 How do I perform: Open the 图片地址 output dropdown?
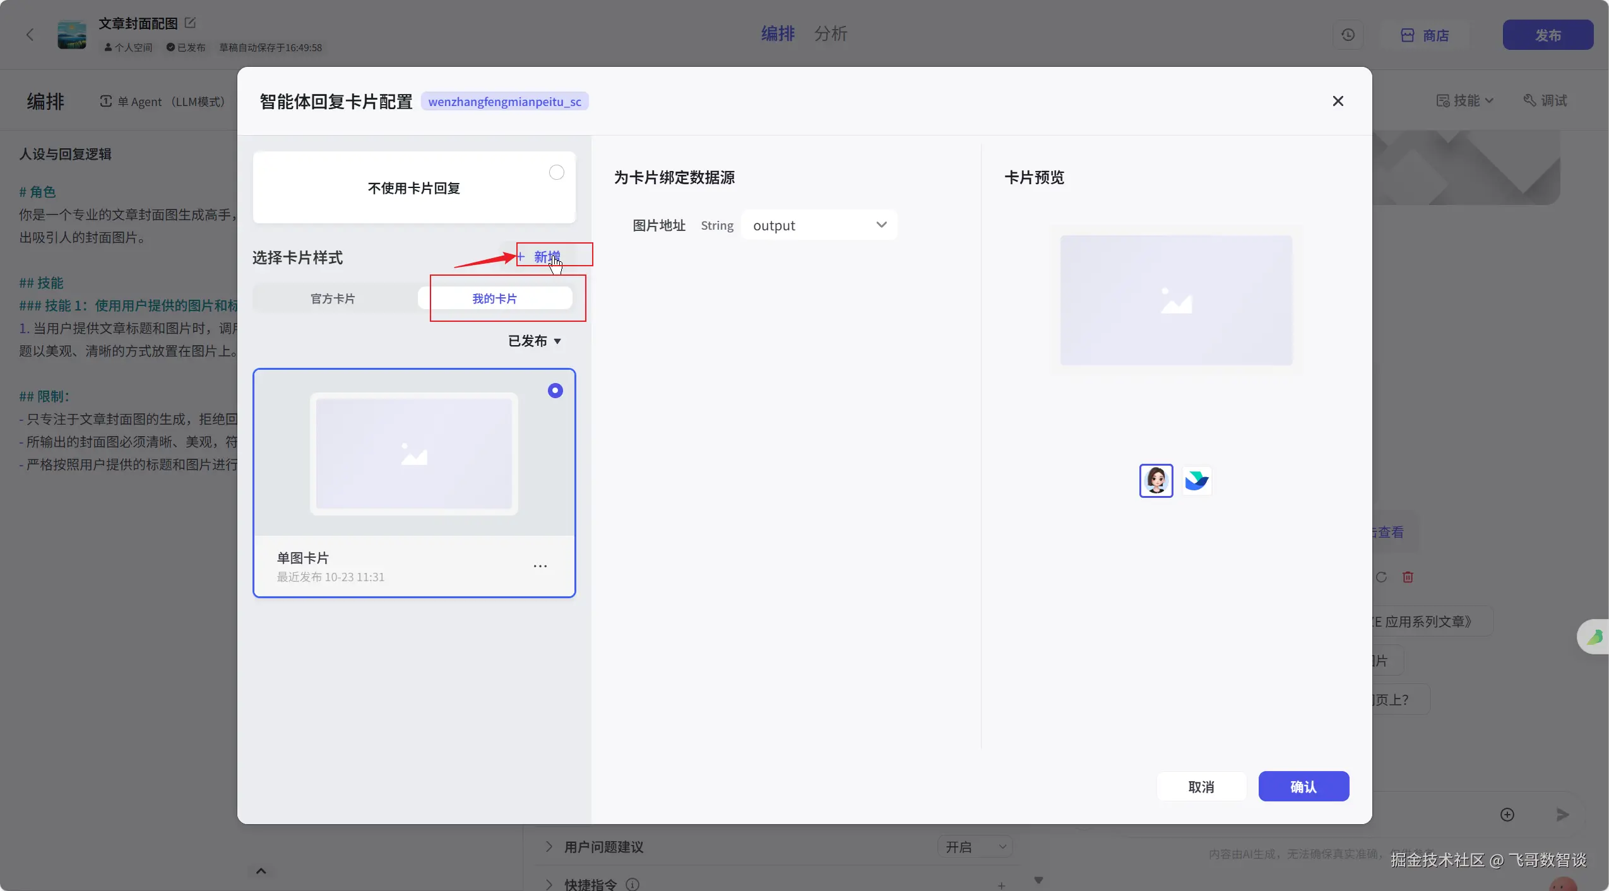tap(819, 225)
